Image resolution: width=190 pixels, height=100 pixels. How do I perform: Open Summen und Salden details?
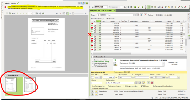(100, 60)
